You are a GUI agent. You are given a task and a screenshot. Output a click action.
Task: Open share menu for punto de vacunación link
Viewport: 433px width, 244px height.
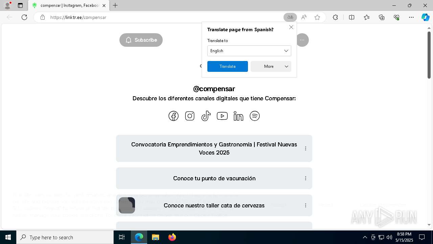click(305, 178)
